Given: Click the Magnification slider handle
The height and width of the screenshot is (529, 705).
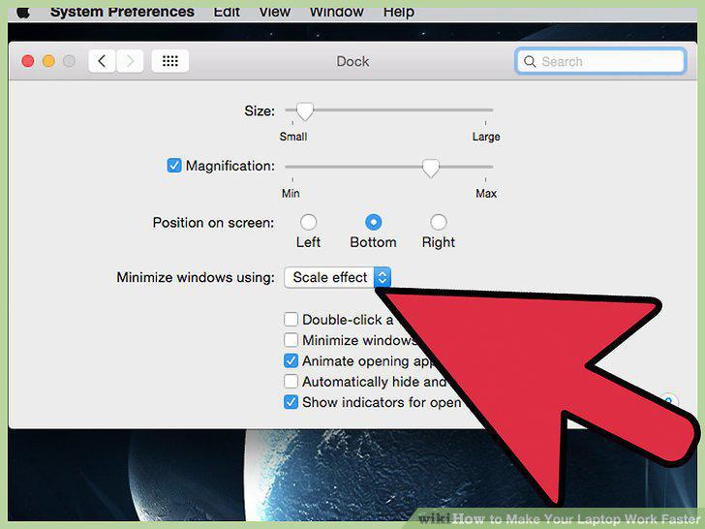Looking at the screenshot, I should point(430,168).
